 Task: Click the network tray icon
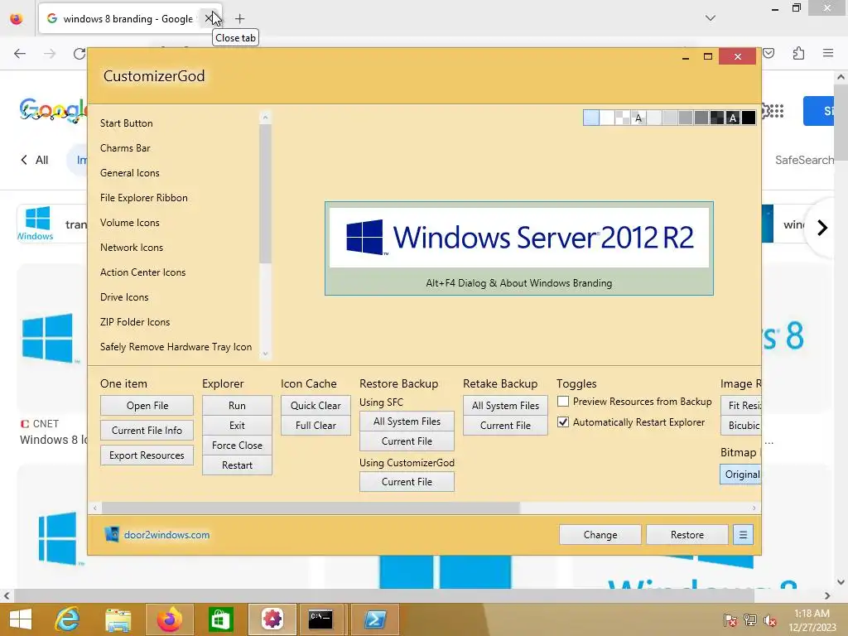750,620
